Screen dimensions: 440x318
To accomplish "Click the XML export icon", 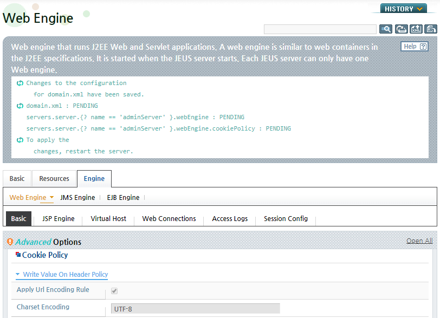I will [416, 29].
